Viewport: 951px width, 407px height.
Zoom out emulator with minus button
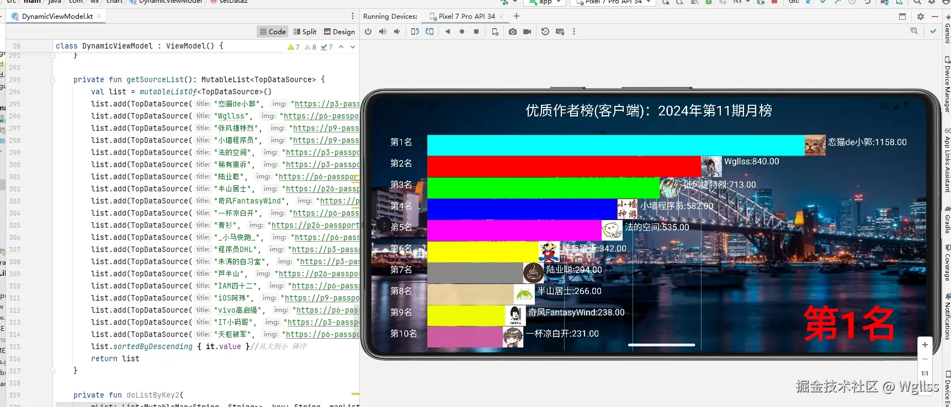[925, 359]
